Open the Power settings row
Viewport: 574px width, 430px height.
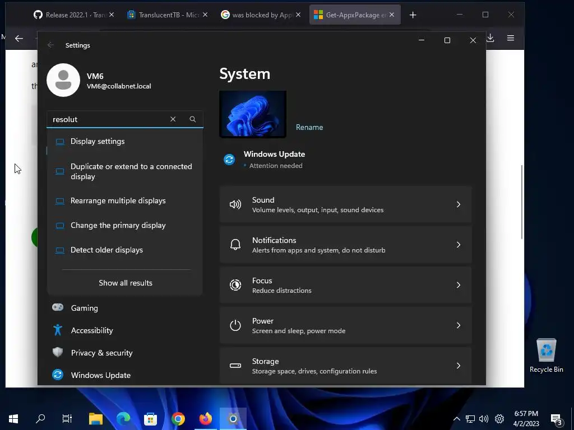pos(345,325)
